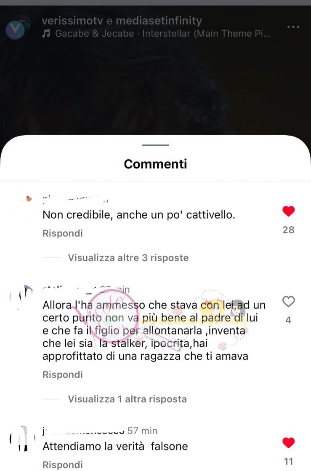Tap the username of the 57 min comment
The height and width of the screenshot is (471, 311).
pos(83,431)
